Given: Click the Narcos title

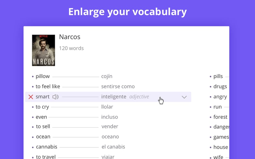Looking at the screenshot, I should [69, 37].
